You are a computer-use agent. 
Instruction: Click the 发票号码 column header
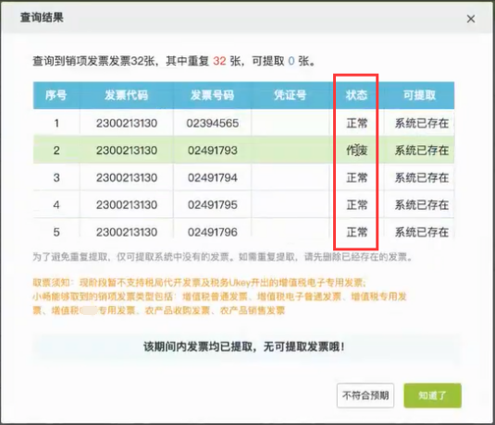pyautogui.click(x=212, y=95)
